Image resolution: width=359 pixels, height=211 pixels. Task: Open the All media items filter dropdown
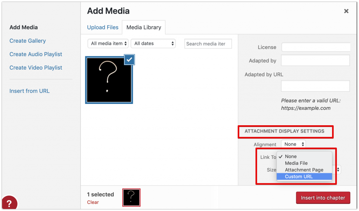108,43
